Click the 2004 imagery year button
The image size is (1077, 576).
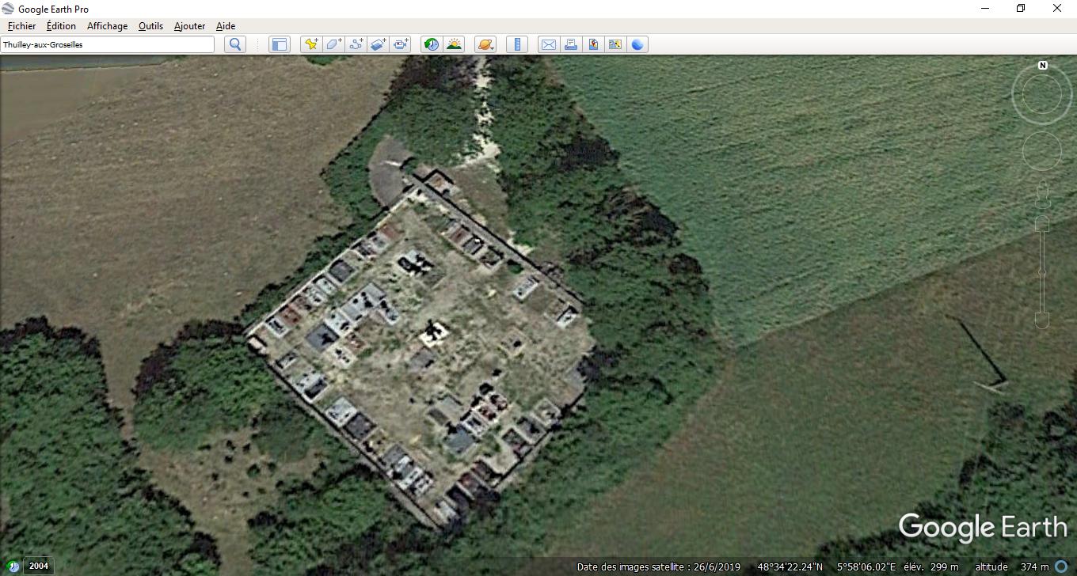(39, 566)
